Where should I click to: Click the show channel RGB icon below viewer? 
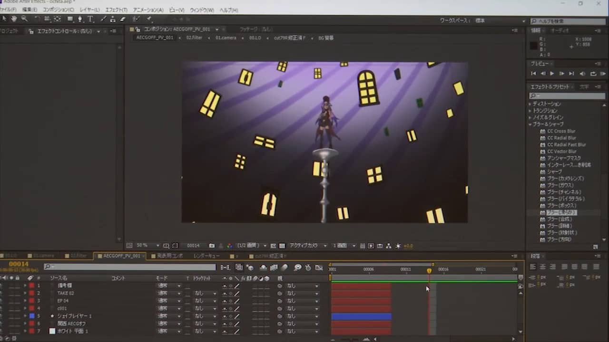coord(229,246)
